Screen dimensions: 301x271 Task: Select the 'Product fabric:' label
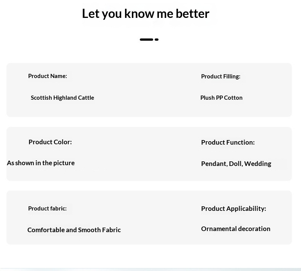[47, 209]
